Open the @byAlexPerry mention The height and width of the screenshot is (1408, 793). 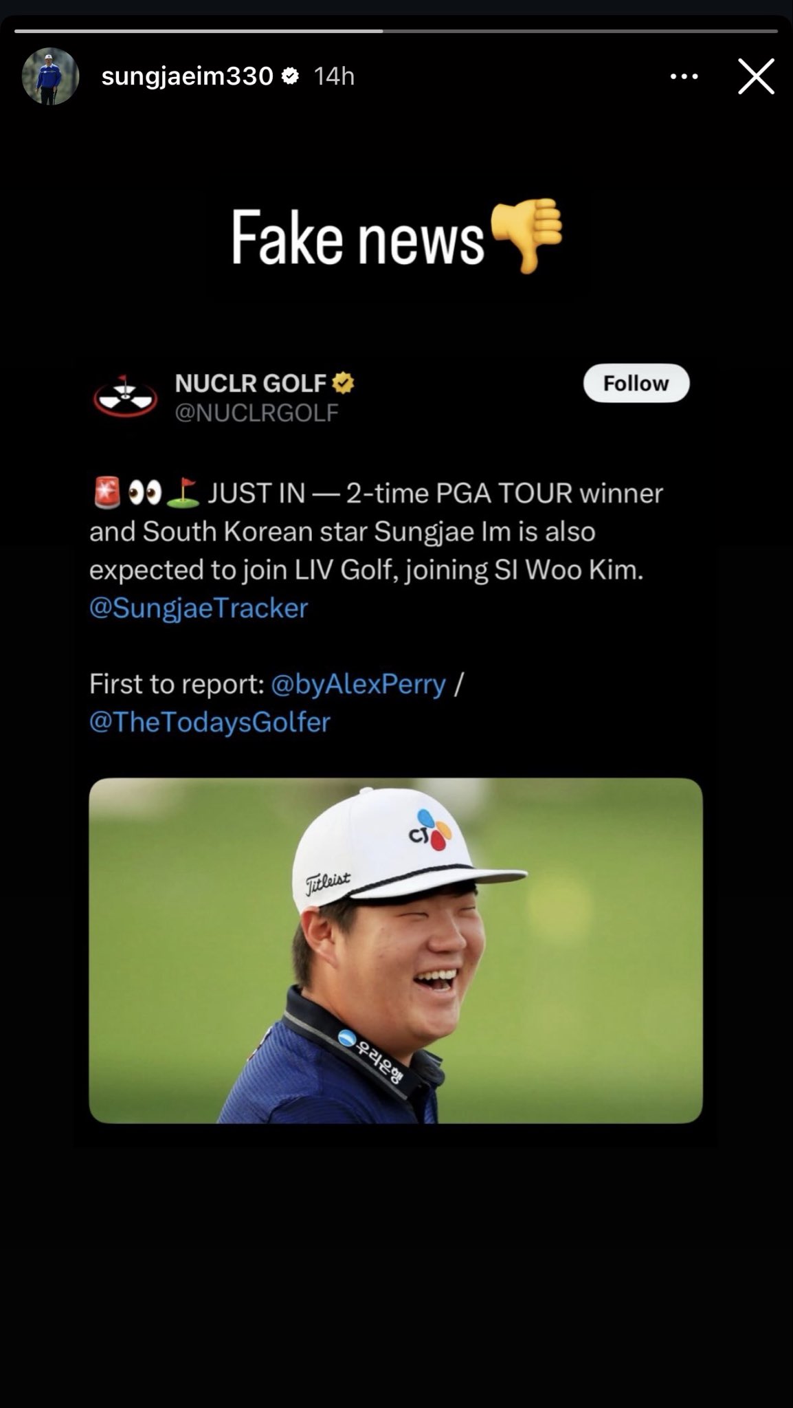[359, 684]
